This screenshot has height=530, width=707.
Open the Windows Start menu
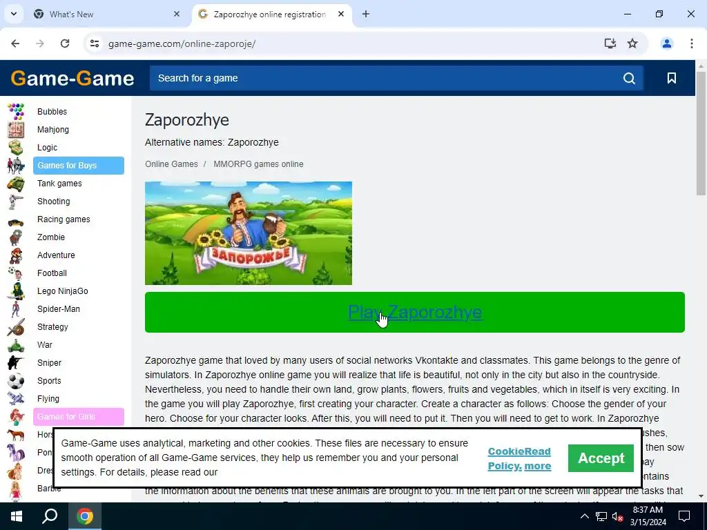pos(17,516)
